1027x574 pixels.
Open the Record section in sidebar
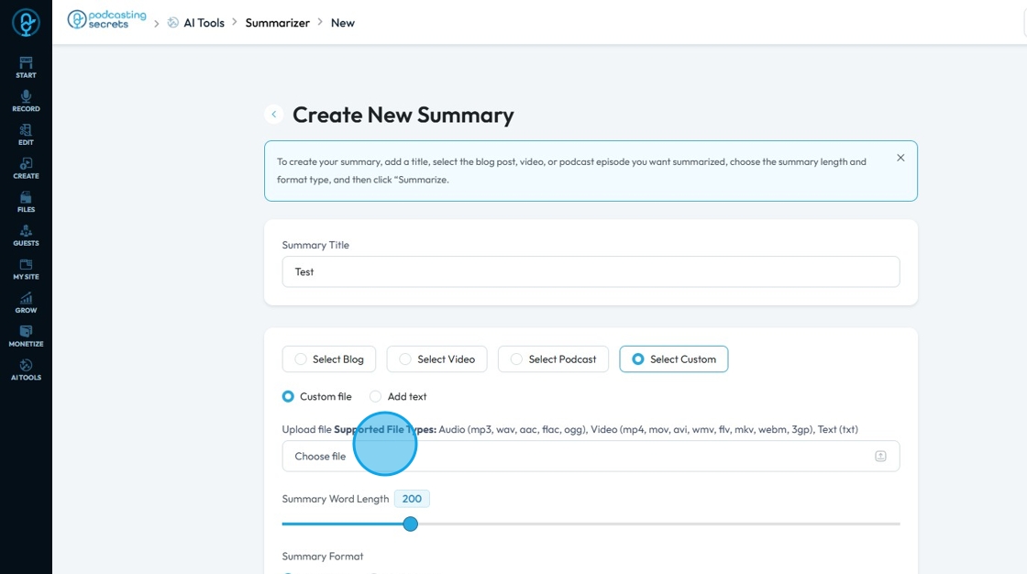pos(26,101)
